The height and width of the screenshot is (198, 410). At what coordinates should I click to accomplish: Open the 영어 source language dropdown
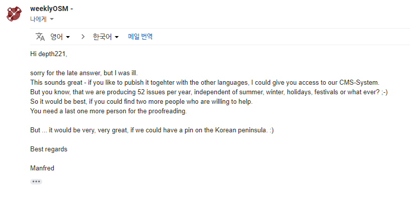(60, 37)
